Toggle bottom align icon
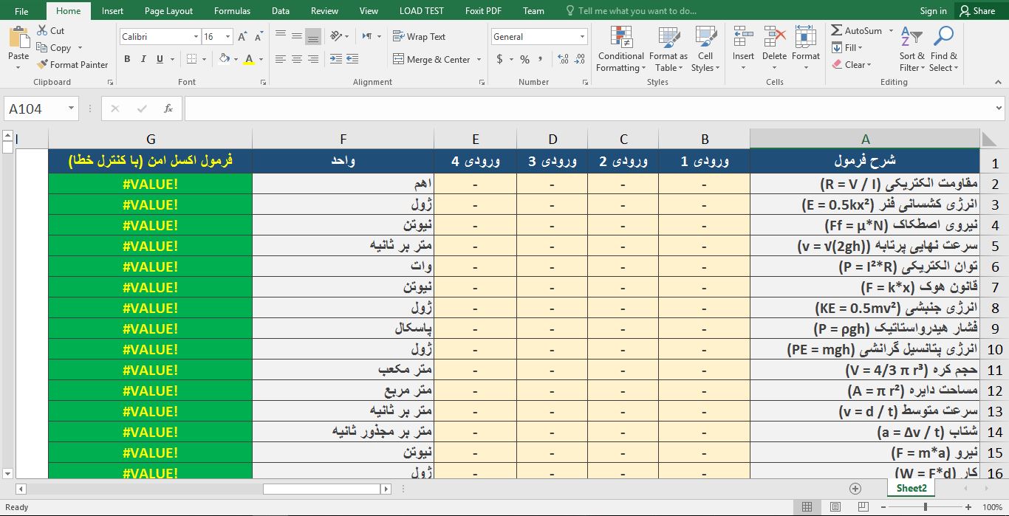The height and width of the screenshot is (516, 1009). (x=313, y=35)
